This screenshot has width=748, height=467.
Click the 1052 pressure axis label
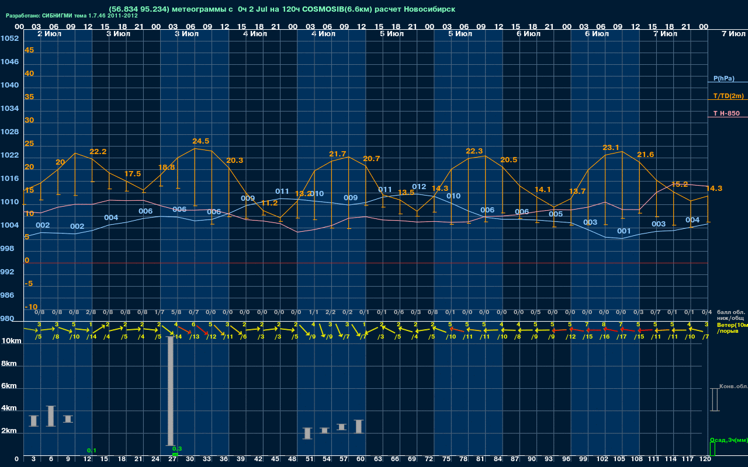(9, 39)
